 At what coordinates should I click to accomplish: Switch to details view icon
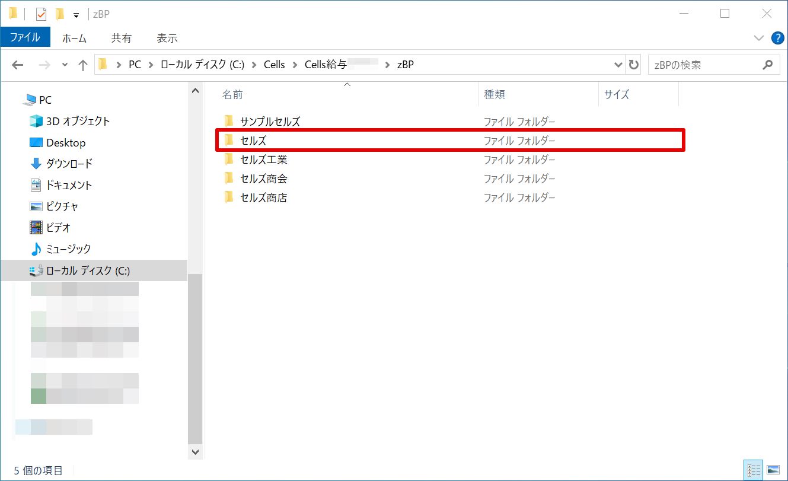pos(754,470)
